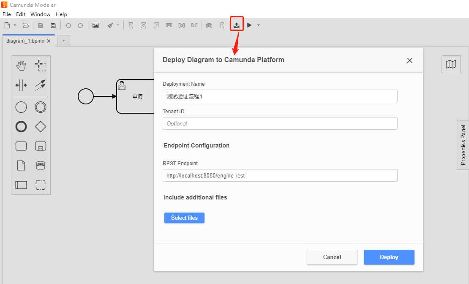Undo the last action
Screen dimensions: 469x284
coord(68,25)
